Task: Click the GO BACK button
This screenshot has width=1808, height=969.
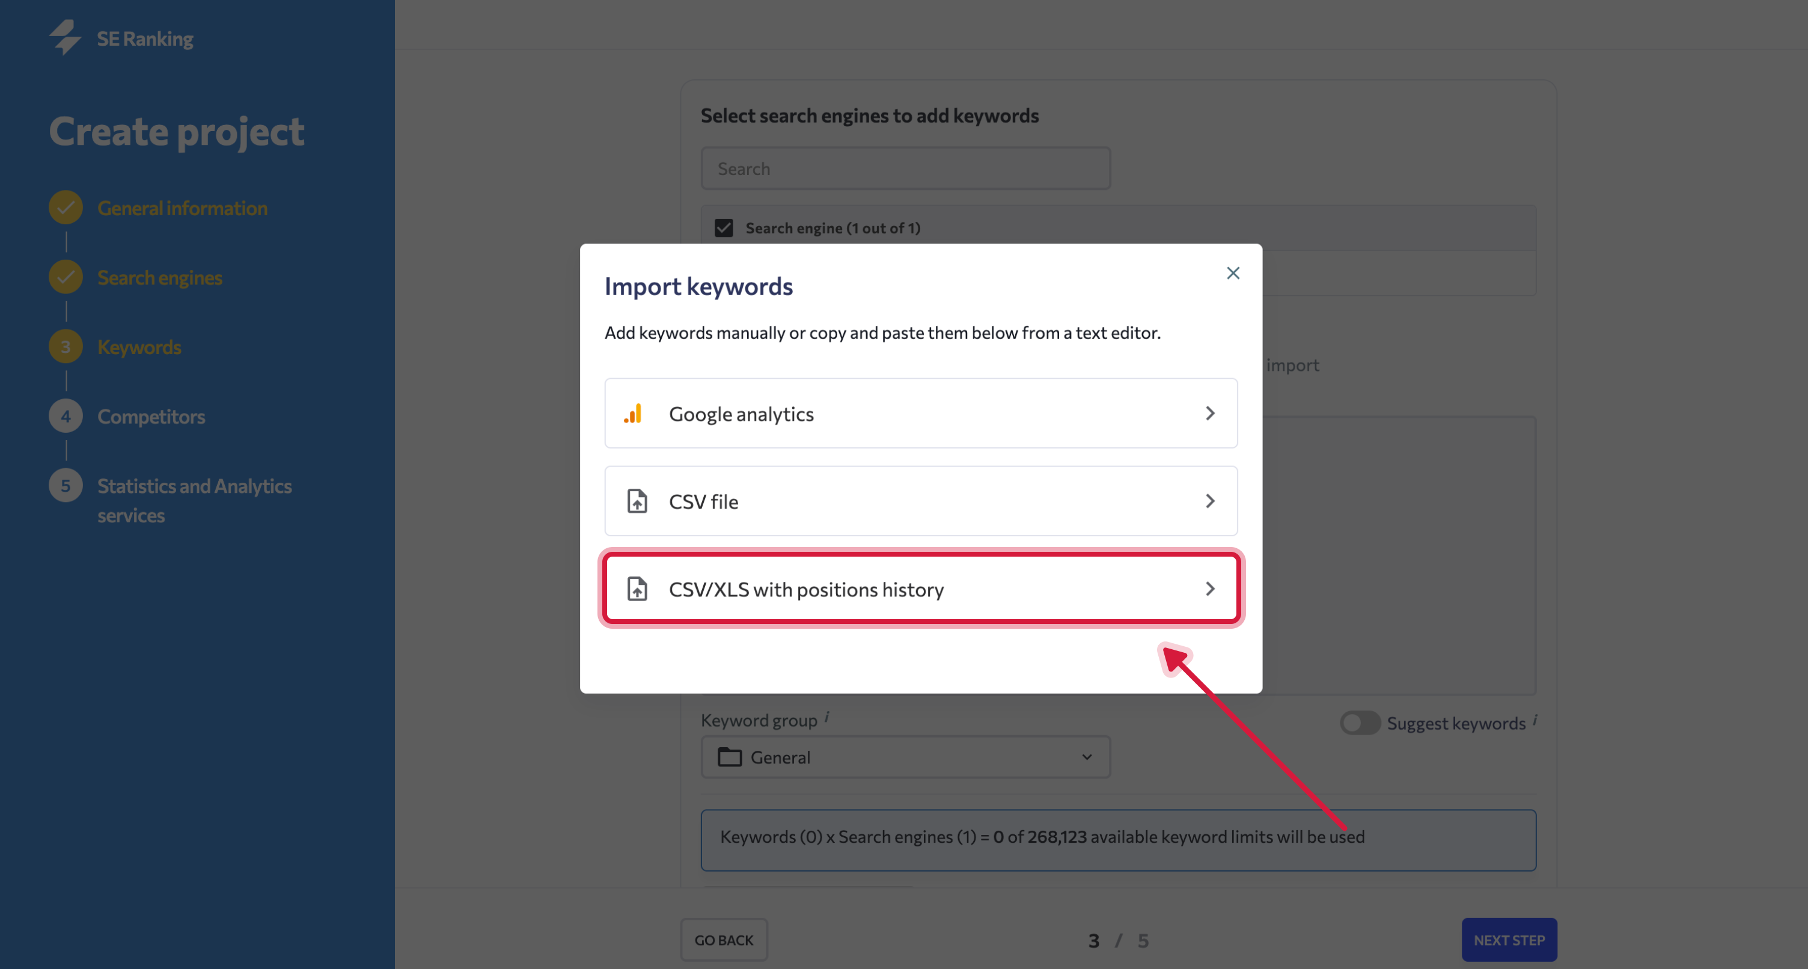Action: (x=724, y=940)
